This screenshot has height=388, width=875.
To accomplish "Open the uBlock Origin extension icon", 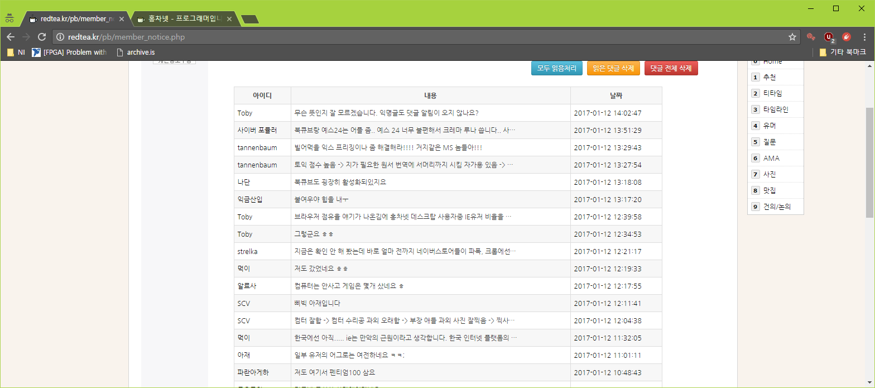I will pos(829,37).
